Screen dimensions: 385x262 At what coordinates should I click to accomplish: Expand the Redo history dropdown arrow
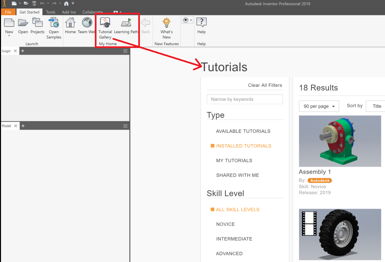[60, 3]
